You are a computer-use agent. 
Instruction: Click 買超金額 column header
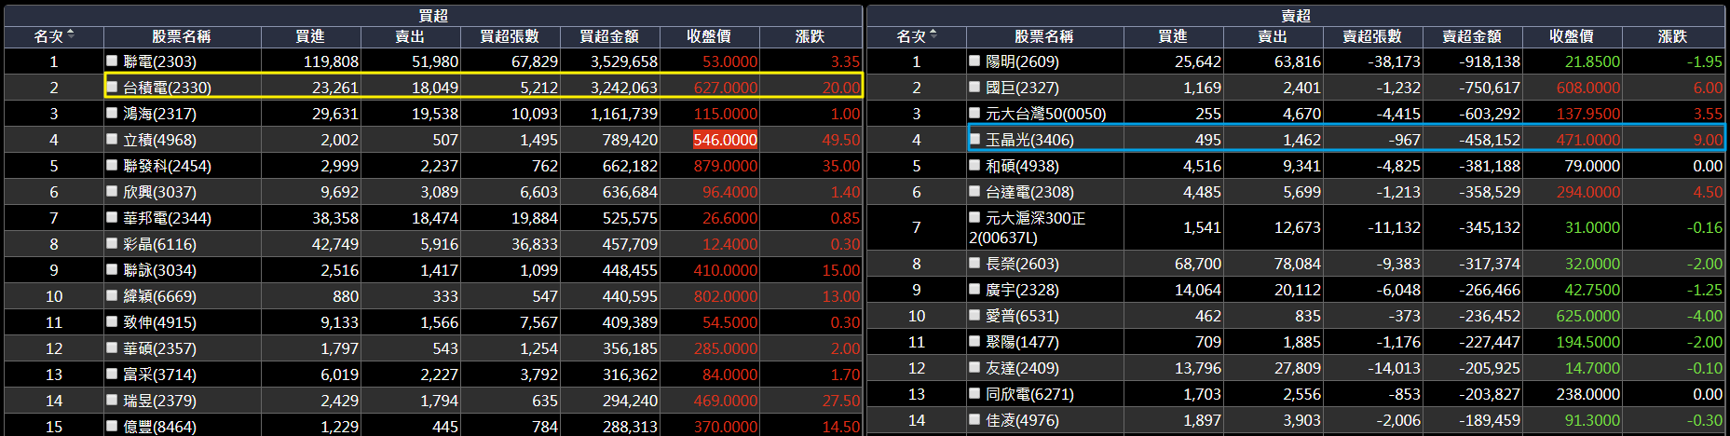coord(609,36)
